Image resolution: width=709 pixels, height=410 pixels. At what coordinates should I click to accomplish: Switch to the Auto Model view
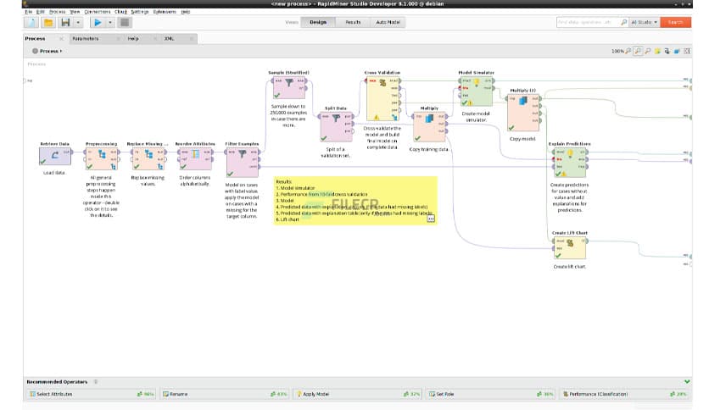click(x=388, y=22)
